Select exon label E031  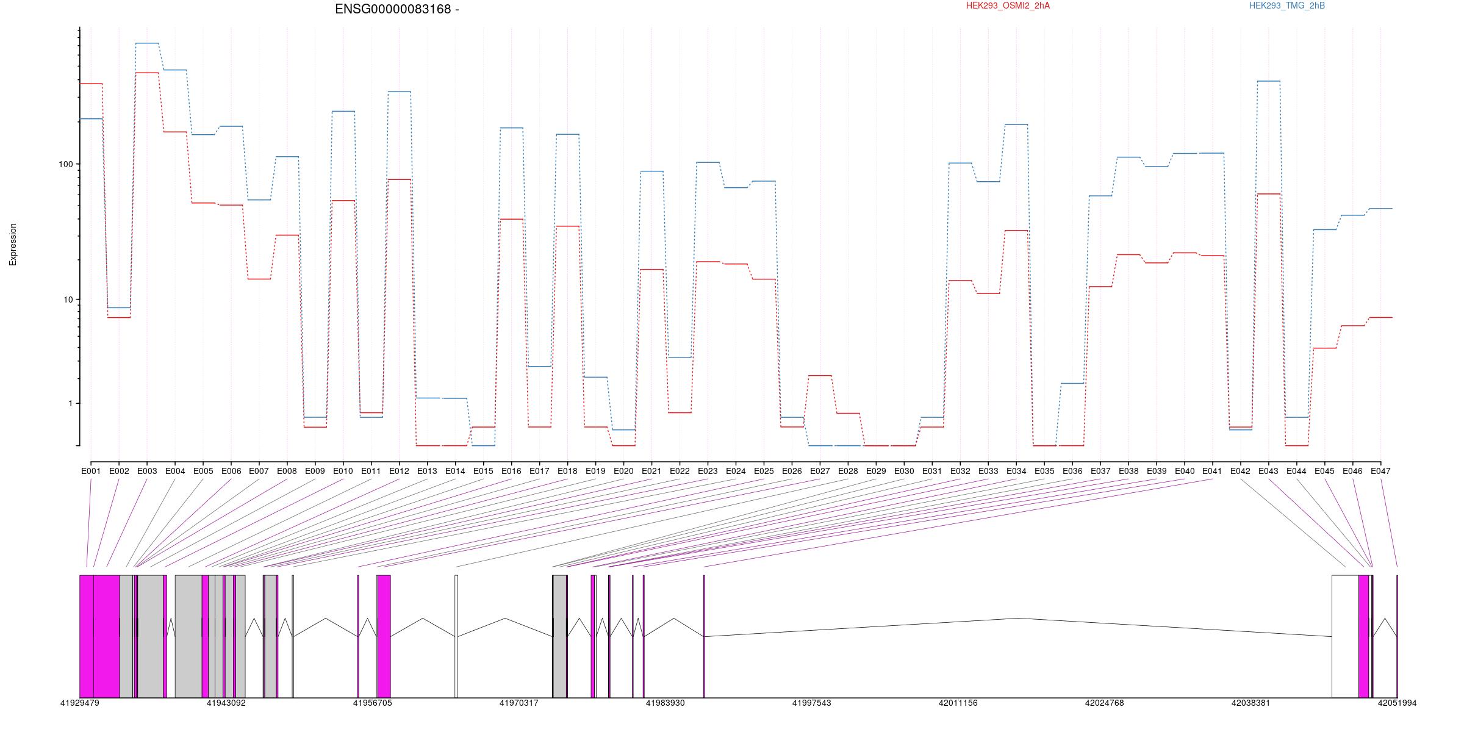tap(932, 471)
